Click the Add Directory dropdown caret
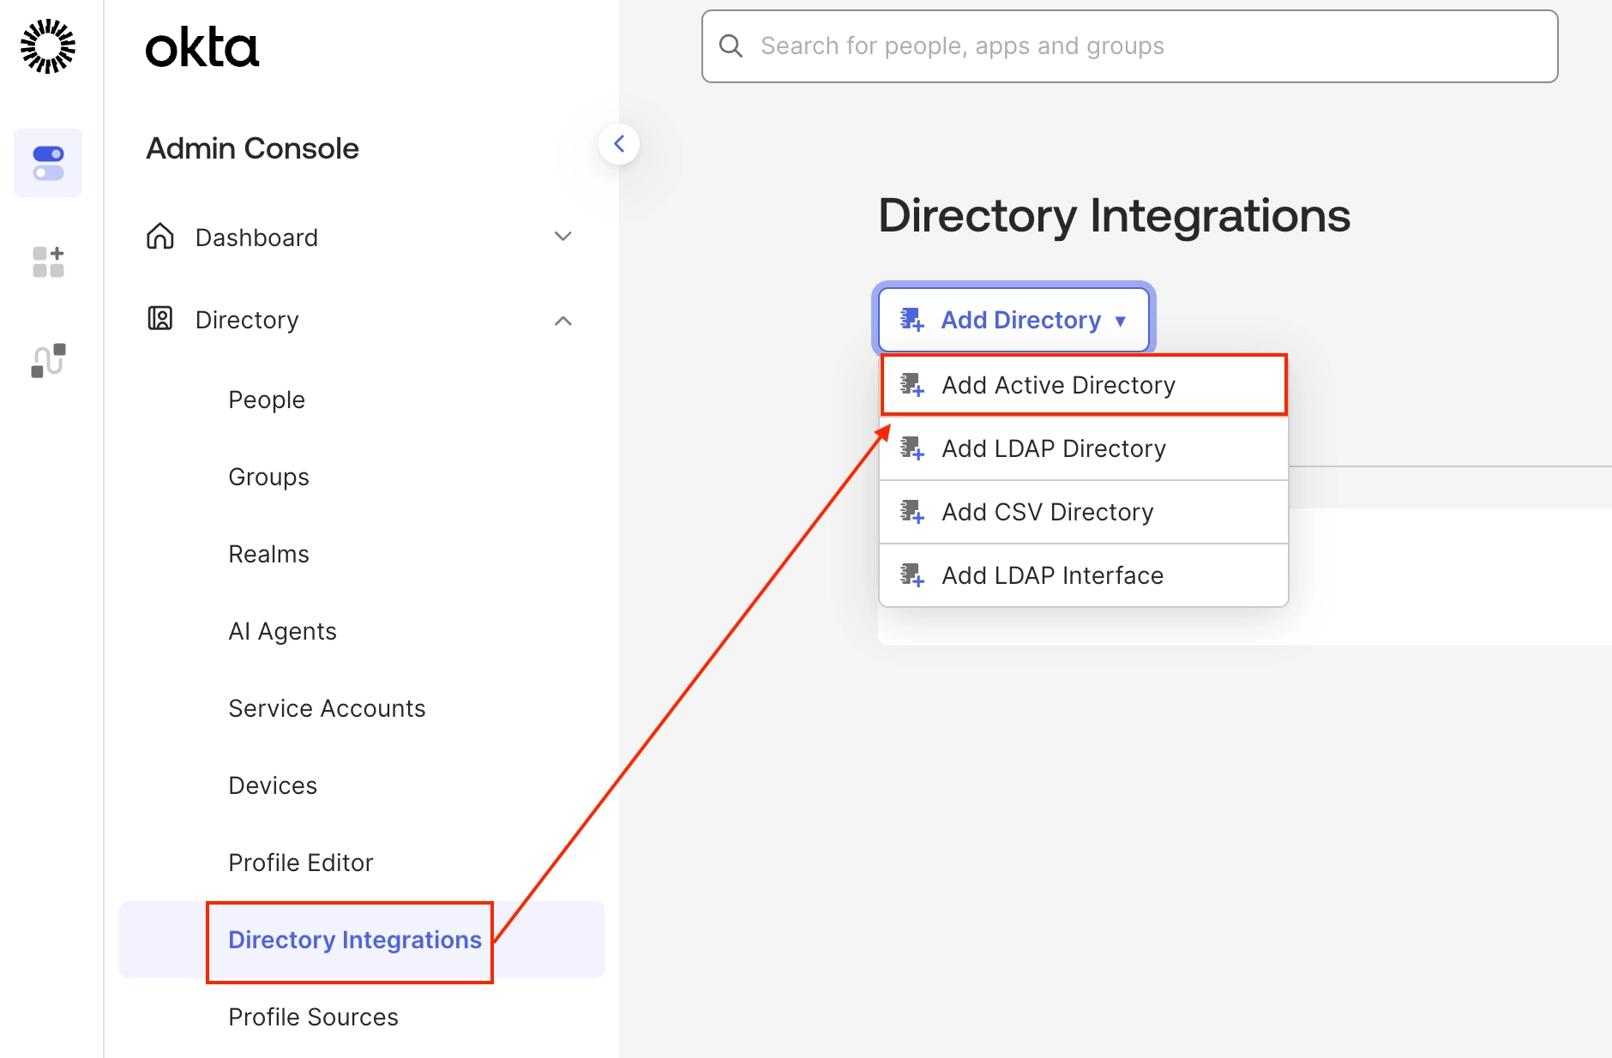Screen dimensions: 1612x1058 [x=1121, y=321]
